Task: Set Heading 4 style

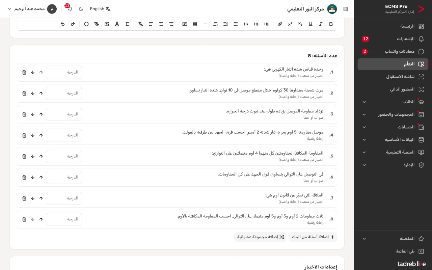Action: (246, 24)
